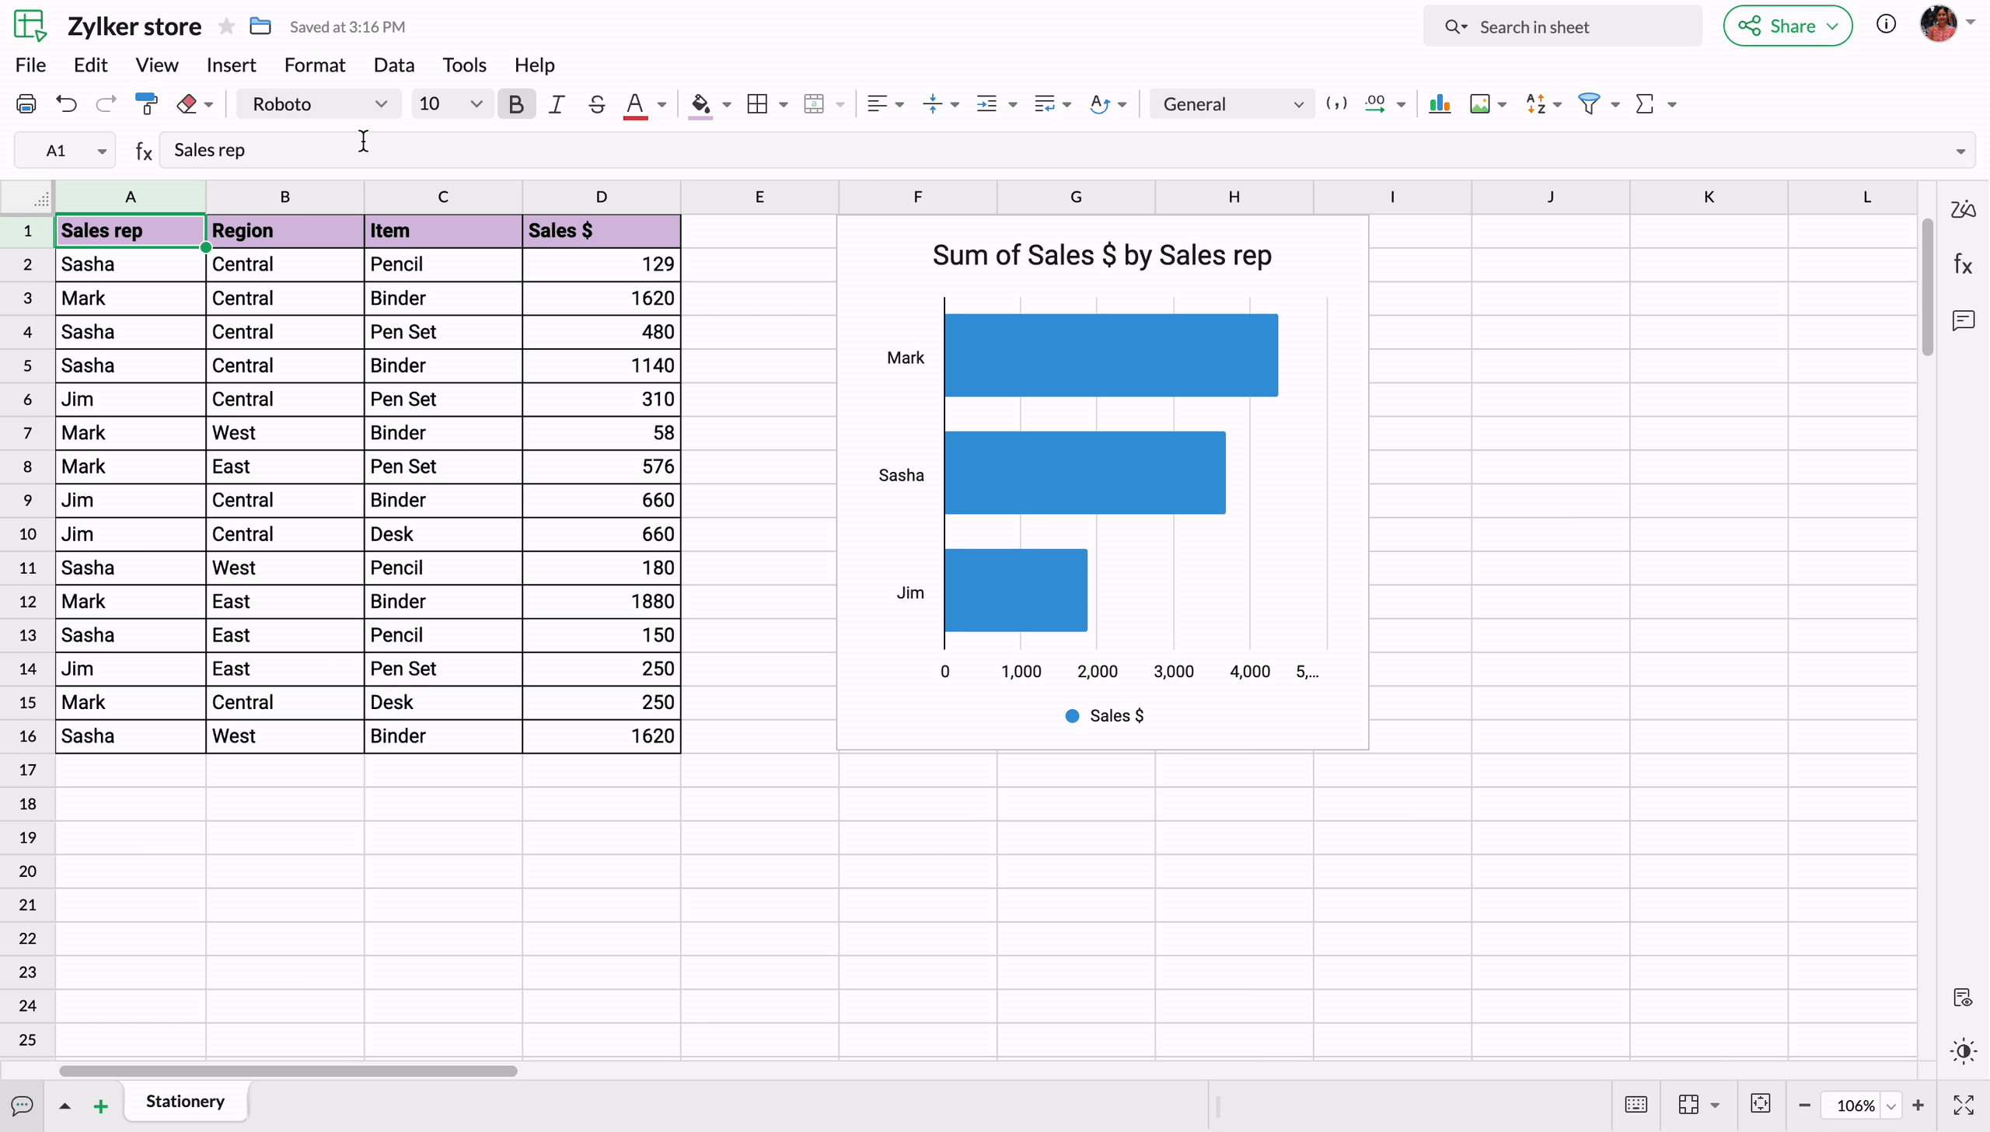
Task: Toggle Strikethrough formatting button
Action: [x=596, y=103]
